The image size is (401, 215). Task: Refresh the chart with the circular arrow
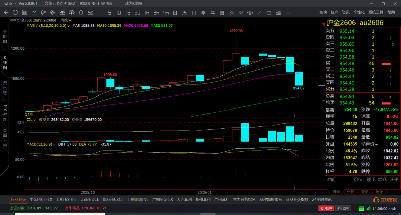coord(15,13)
